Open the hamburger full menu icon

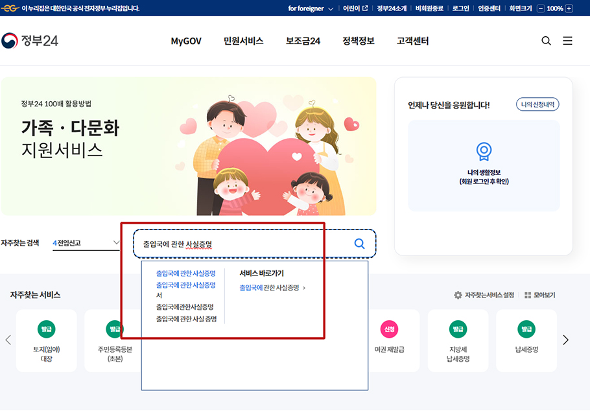[567, 41]
